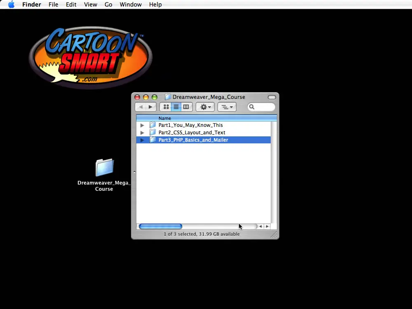Click the forward navigation arrow

pos(151,107)
